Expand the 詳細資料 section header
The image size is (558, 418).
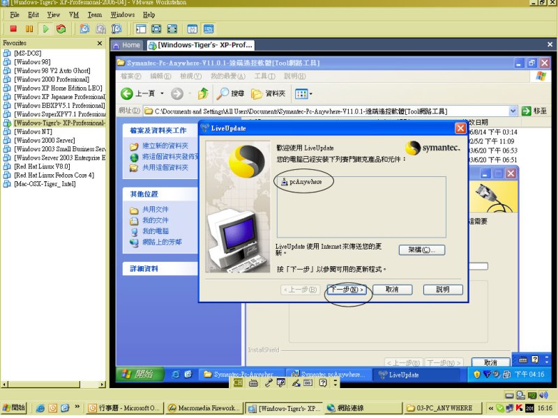pyautogui.click(x=160, y=269)
